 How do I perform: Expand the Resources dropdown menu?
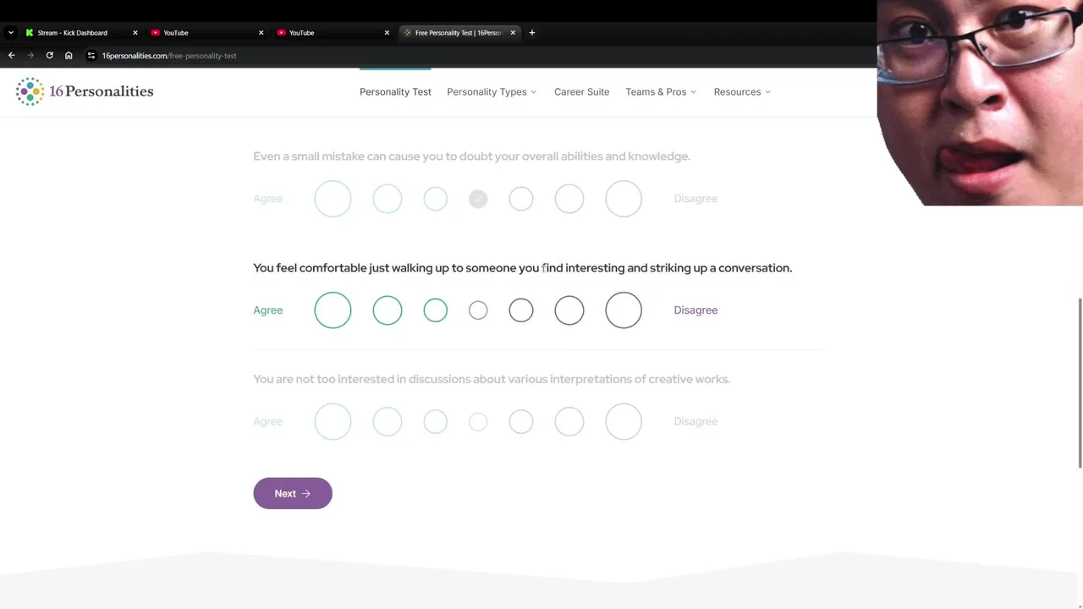(742, 92)
